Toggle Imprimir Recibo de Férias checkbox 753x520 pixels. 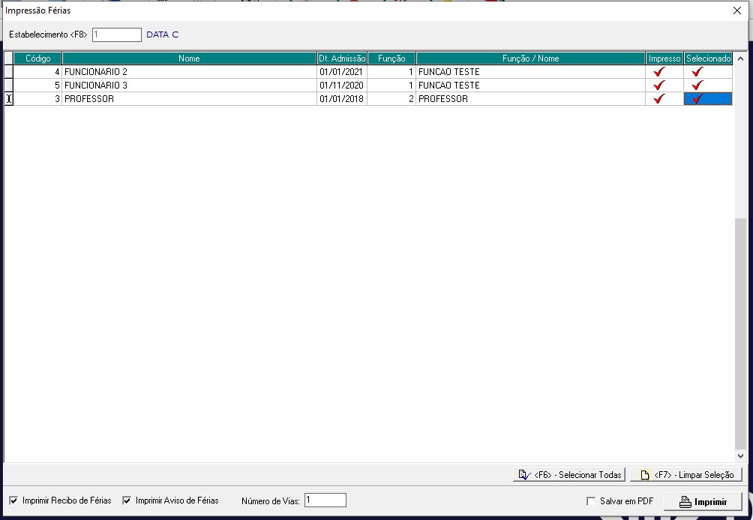point(14,500)
